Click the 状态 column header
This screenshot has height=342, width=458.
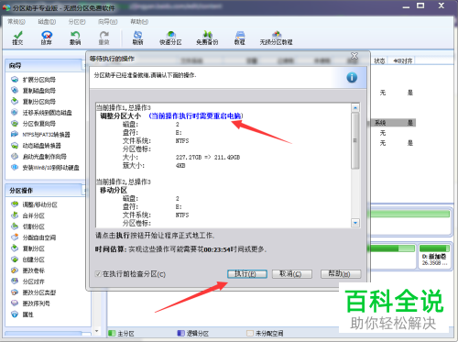tap(379, 61)
